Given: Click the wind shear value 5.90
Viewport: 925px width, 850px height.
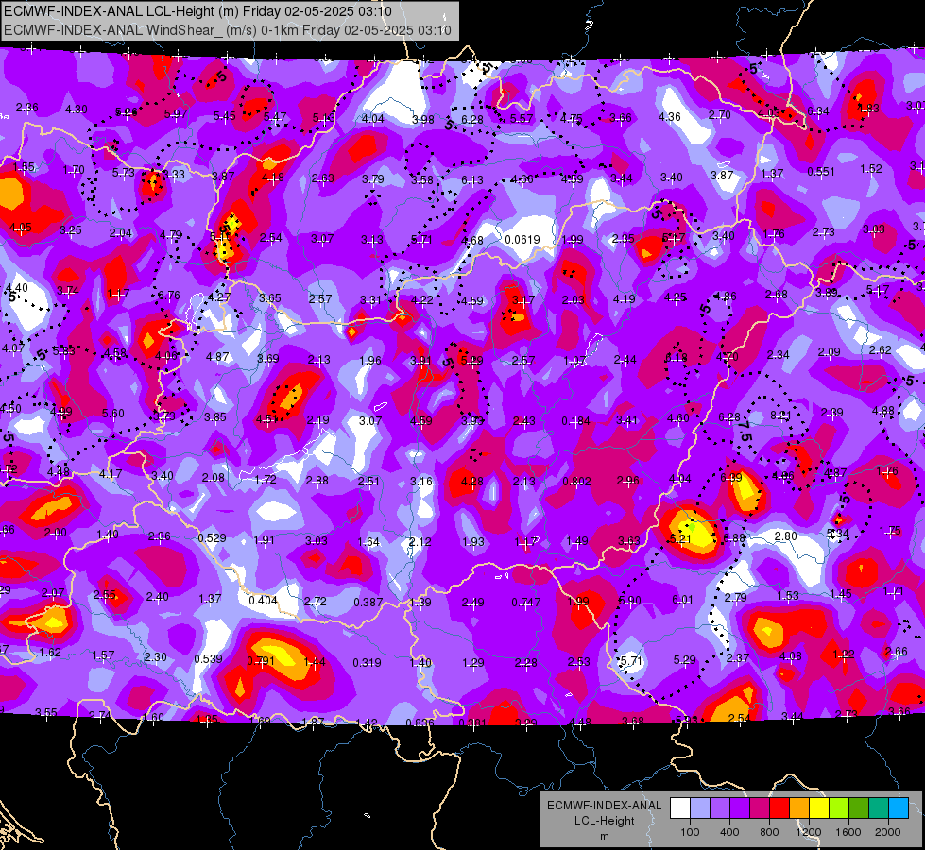Looking at the screenshot, I should [630, 601].
